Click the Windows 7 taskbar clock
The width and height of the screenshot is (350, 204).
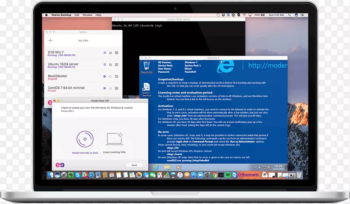(x=278, y=167)
